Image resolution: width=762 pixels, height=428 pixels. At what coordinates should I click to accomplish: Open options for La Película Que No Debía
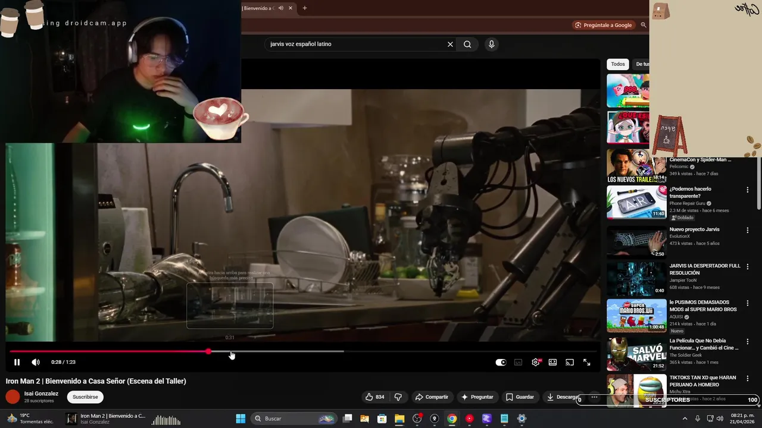(x=747, y=342)
